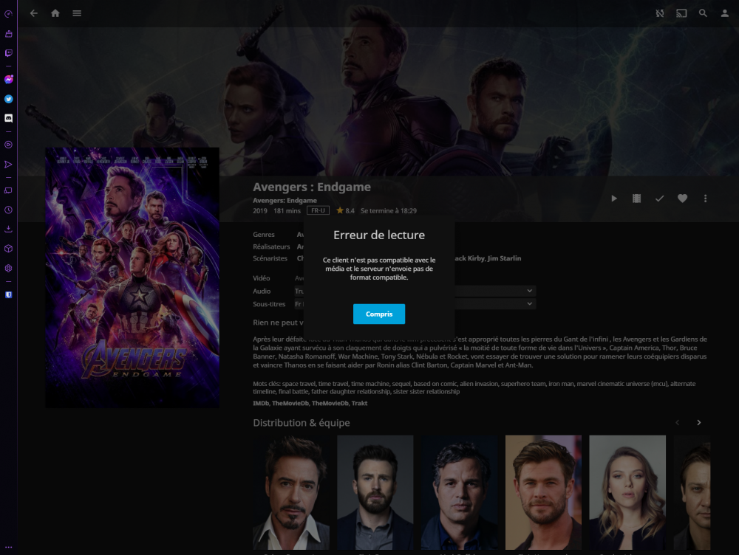739x555 pixels.
Task: Go back with the arrow icon
Action: point(34,13)
